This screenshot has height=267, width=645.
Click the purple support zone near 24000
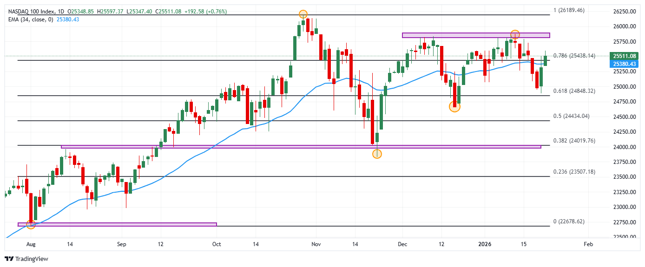301,147
